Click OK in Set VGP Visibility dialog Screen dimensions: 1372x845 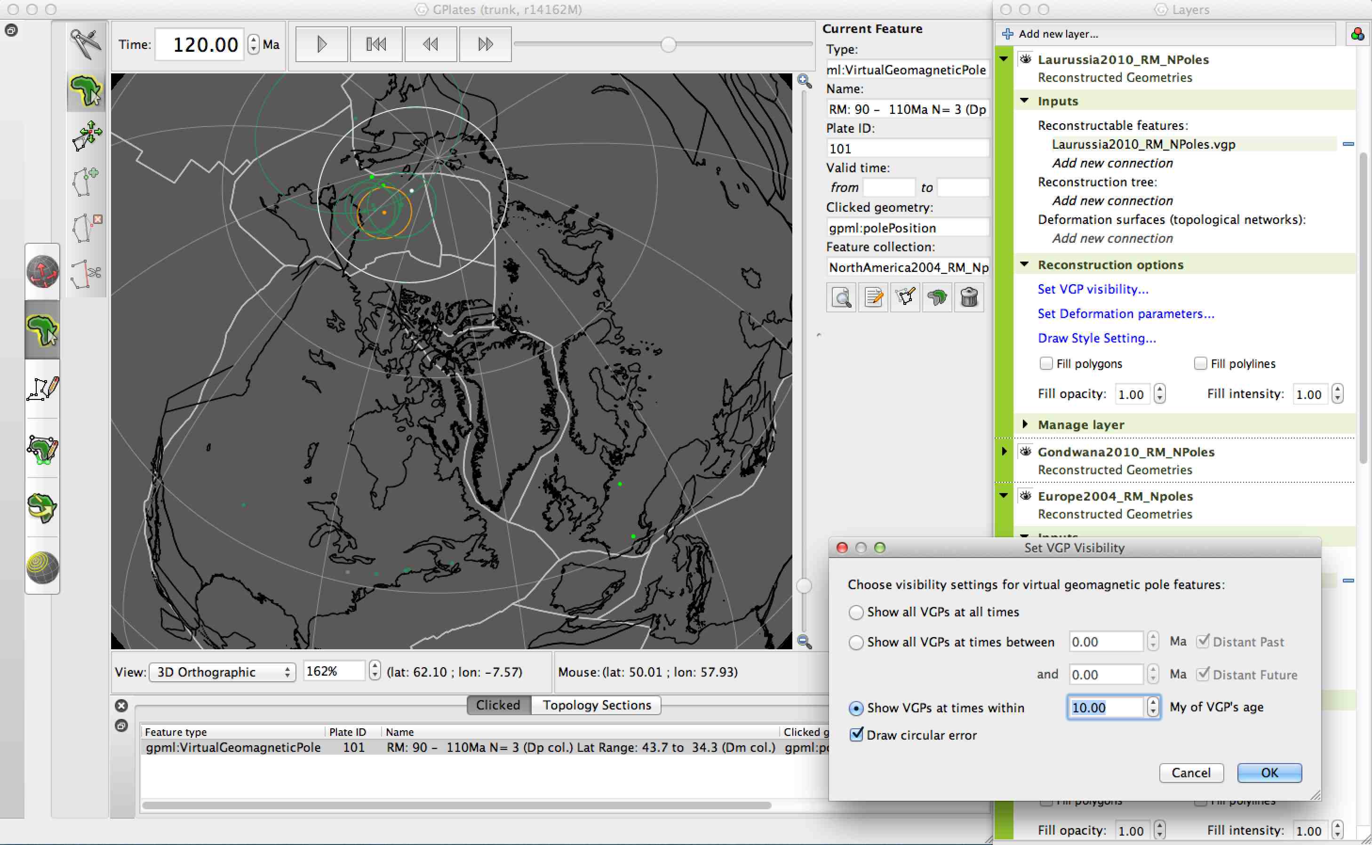coord(1269,773)
